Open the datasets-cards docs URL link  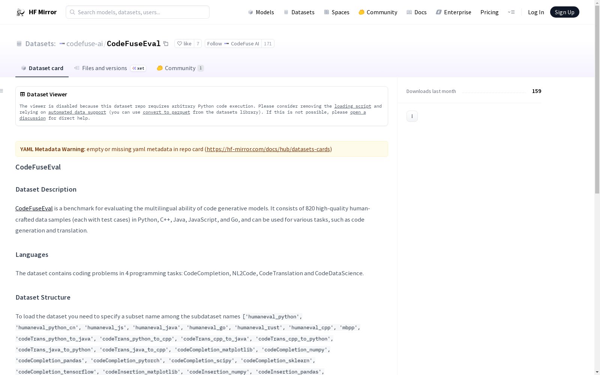[x=268, y=149]
